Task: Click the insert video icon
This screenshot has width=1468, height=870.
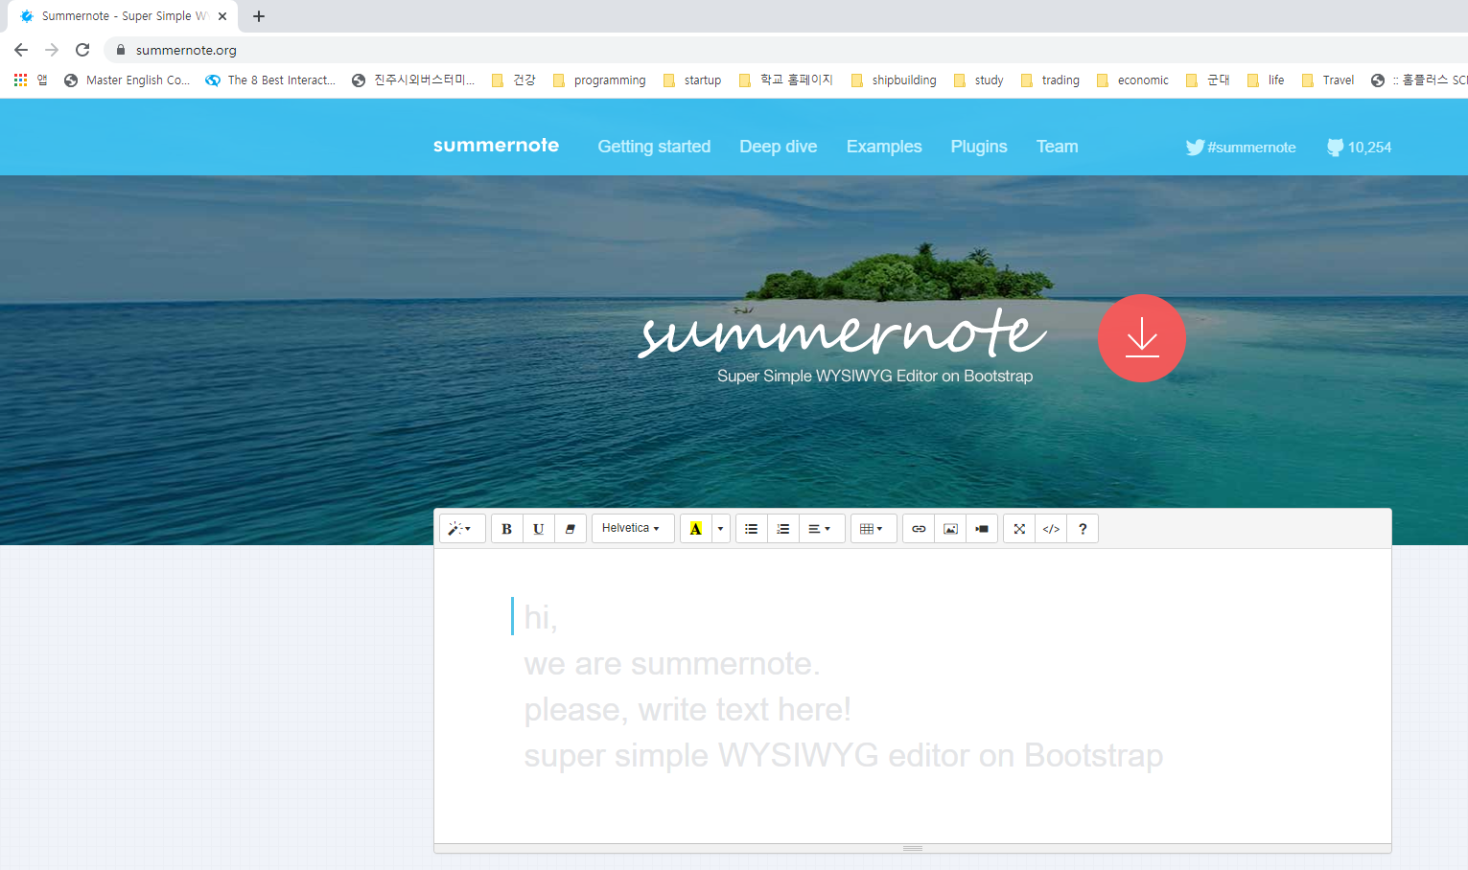Action: point(982,529)
